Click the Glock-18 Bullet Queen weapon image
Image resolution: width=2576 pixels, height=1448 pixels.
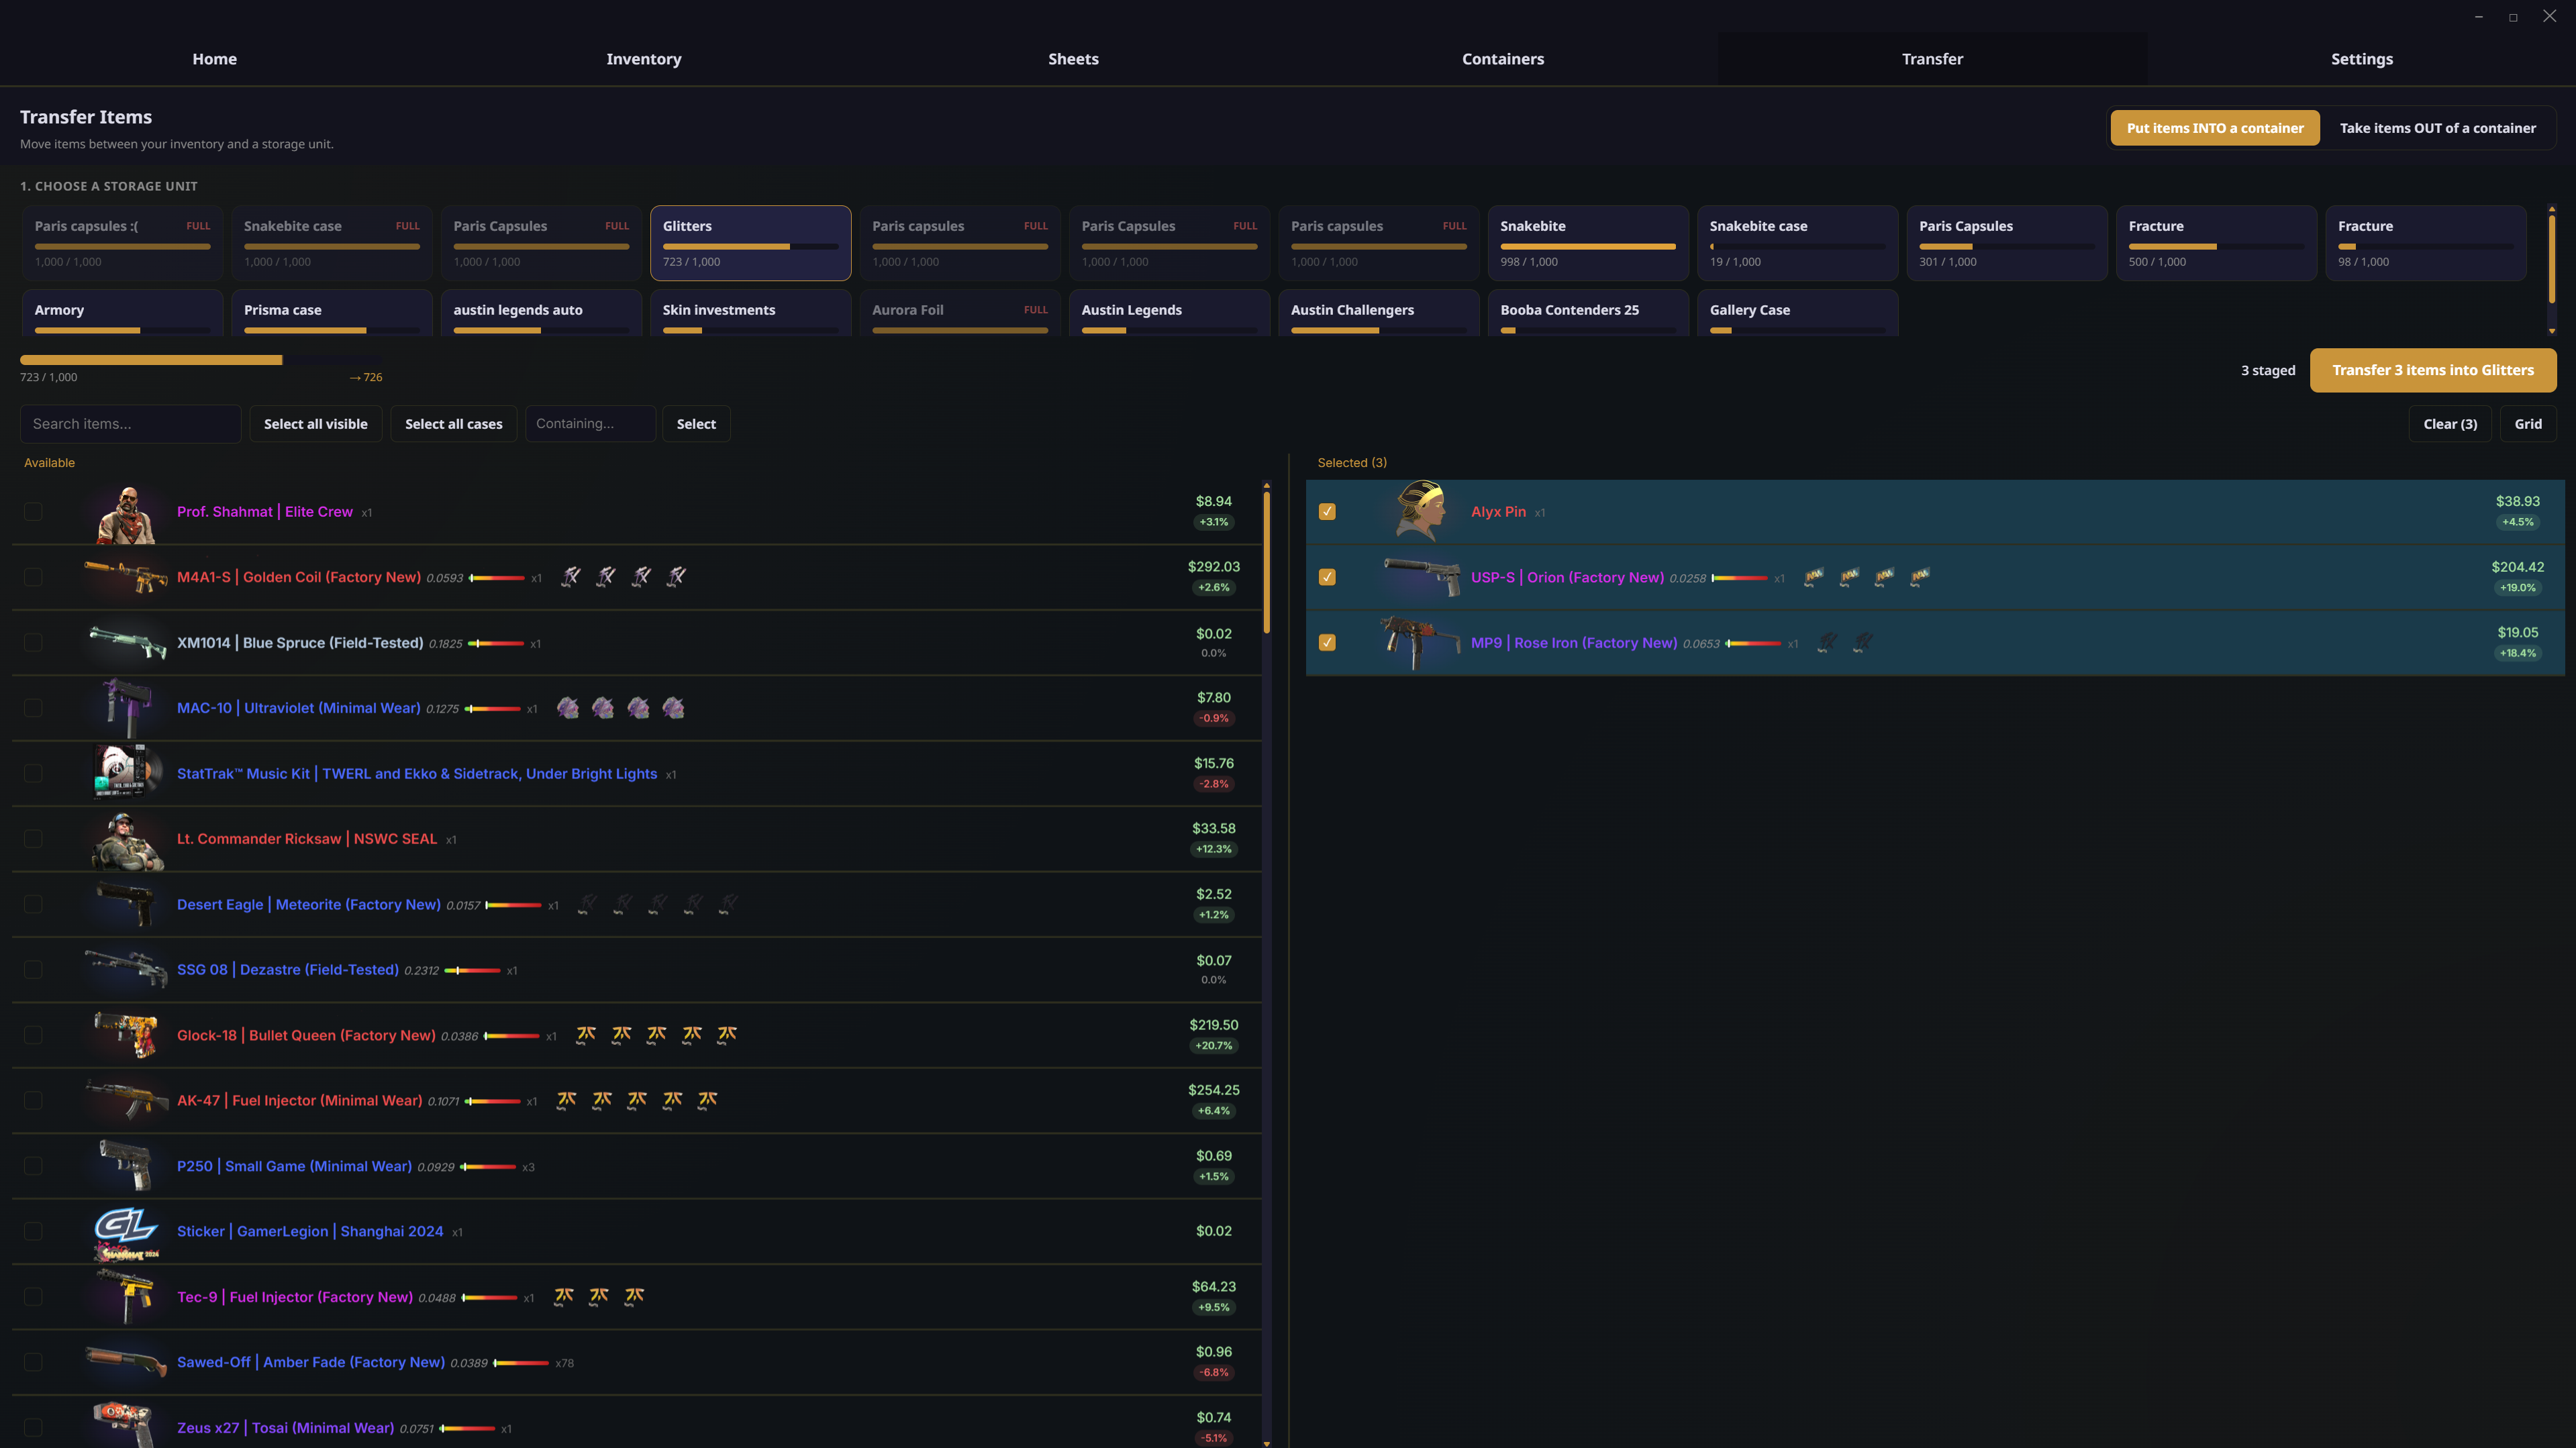click(126, 1035)
